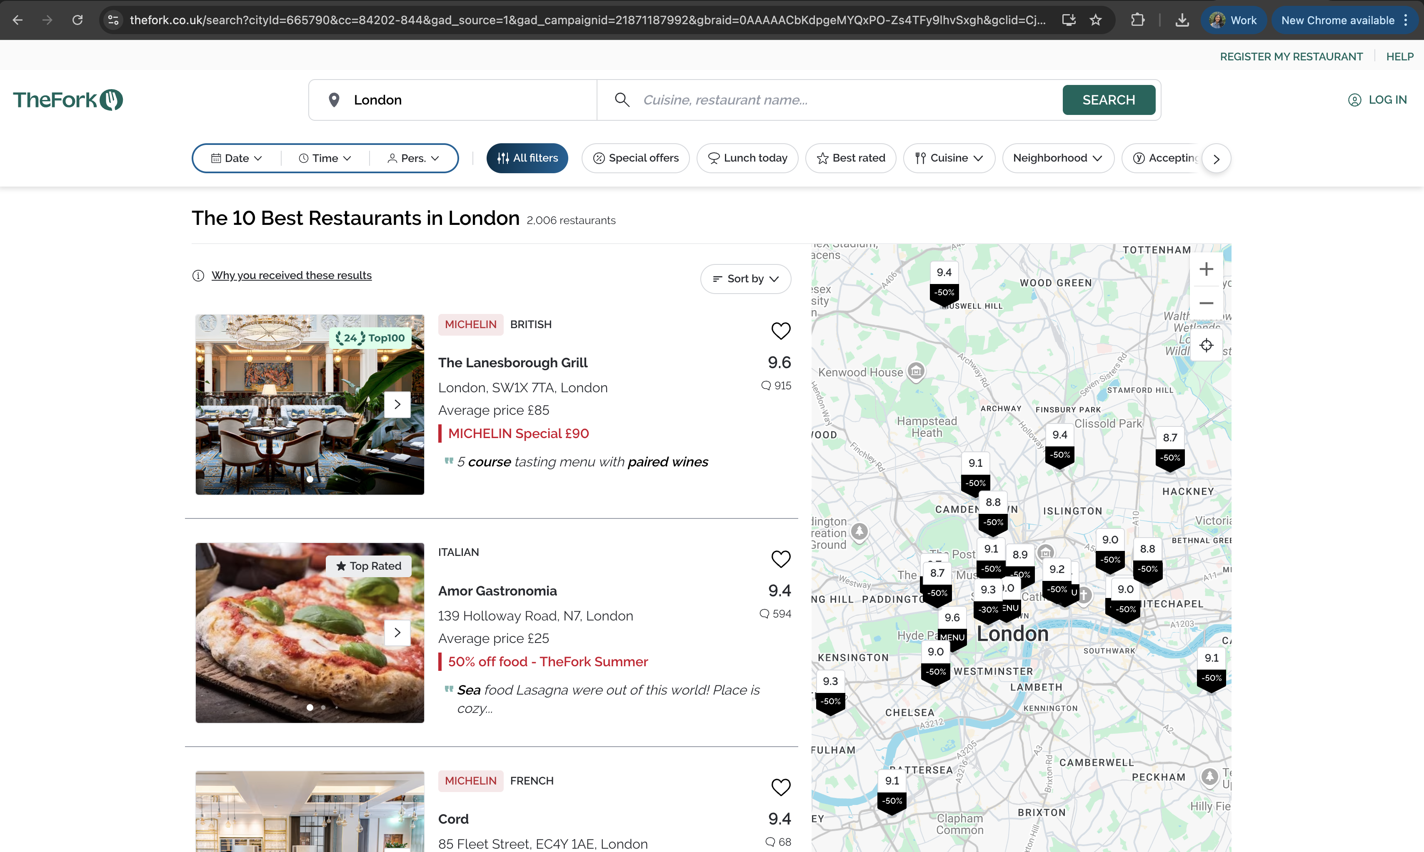Zoom in on the map
Screen dimensions: 1424x852
pos(1206,269)
